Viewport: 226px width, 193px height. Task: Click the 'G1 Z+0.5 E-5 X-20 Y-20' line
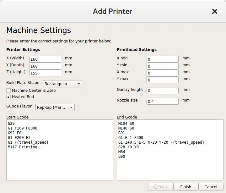161,142
